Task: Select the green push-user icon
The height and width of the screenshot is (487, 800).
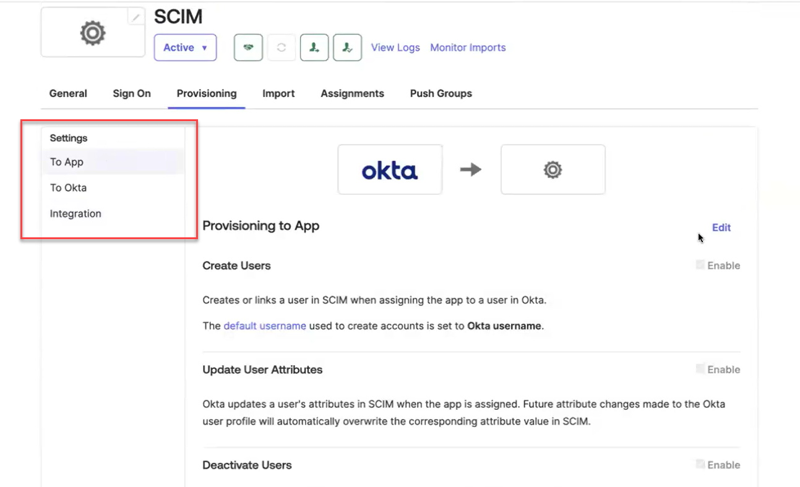Action: [314, 48]
